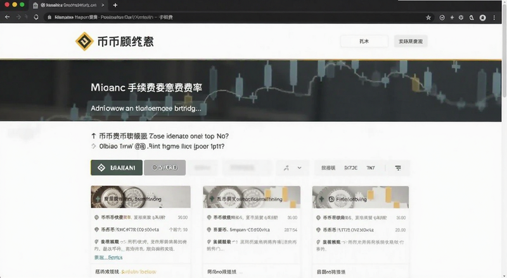
Task: Select the 'S7JE' tab
Action: pyautogui.click(x=351, y=168)
